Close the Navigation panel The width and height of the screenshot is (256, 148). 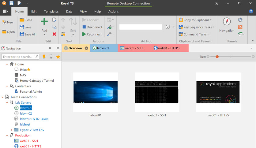tap(58, 48)
